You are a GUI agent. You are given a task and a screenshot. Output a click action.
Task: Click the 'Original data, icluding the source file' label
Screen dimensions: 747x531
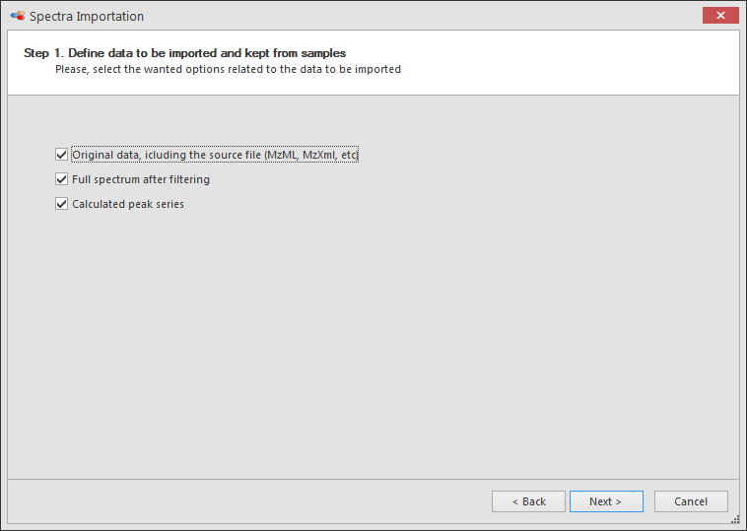215,155
